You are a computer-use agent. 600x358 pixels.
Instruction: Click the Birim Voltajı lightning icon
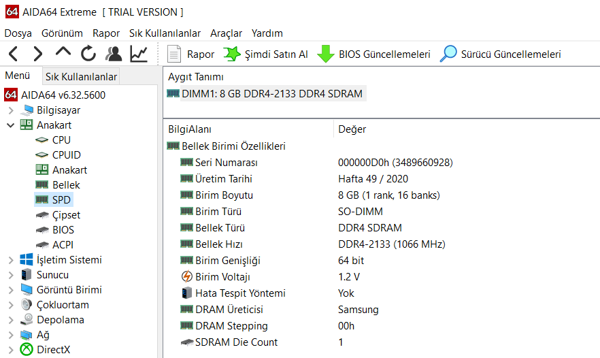coord(186,276)
